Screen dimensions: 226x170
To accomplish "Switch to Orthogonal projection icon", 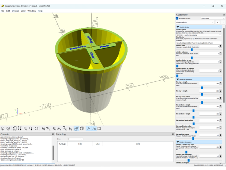I will tap(82, 129).
